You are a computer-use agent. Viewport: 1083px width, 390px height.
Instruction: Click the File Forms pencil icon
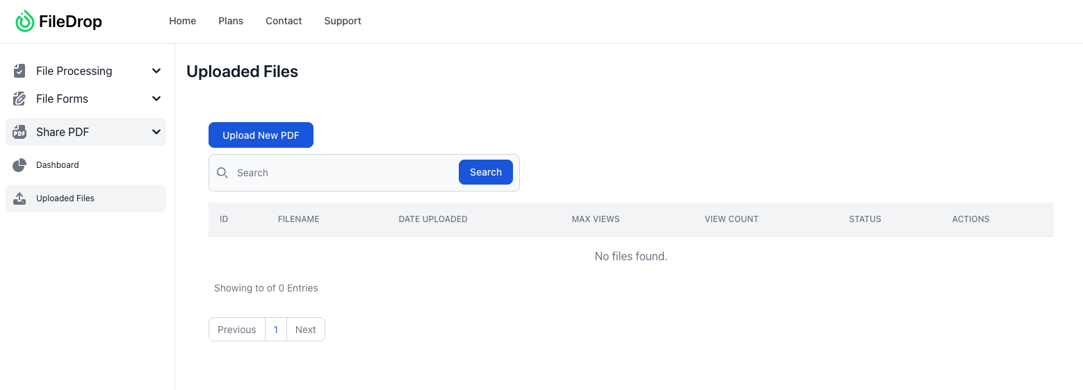[19, 99]
